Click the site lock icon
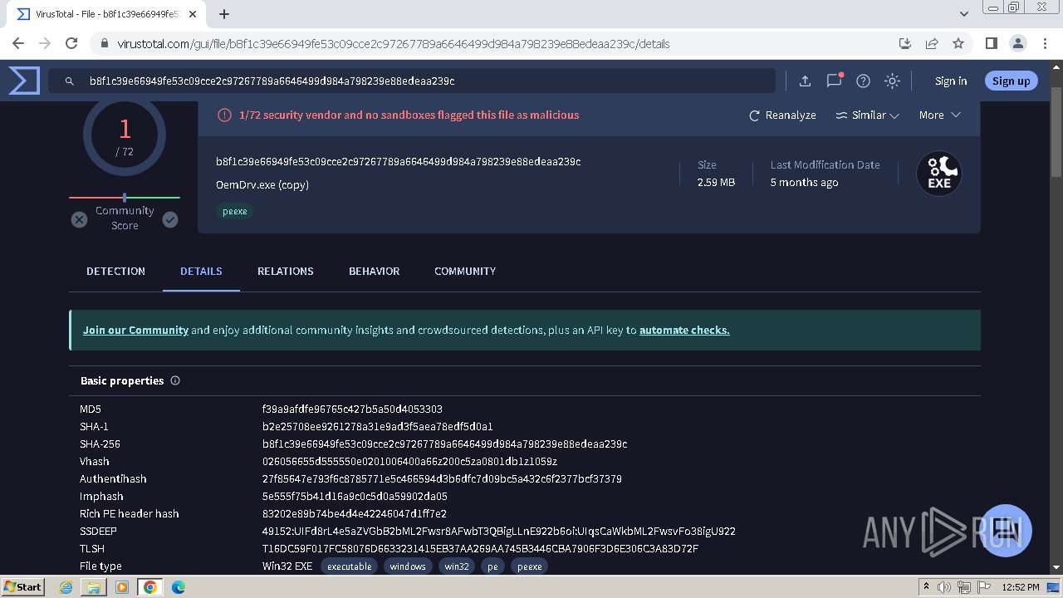Image resolution: width=1063 pixels, height=598 pixels. click(105, 43)
